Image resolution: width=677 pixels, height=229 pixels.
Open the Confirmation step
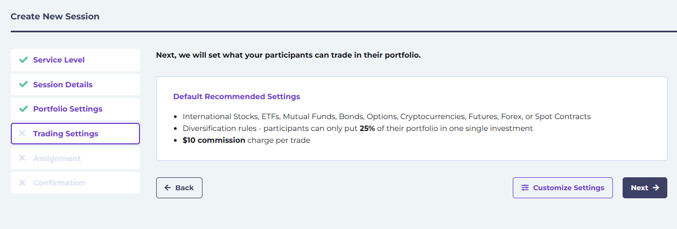coord(75,183)
